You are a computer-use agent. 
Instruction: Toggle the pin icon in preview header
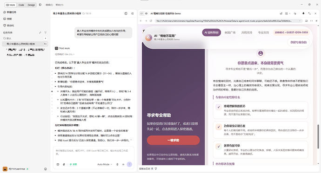pos(303,13)
